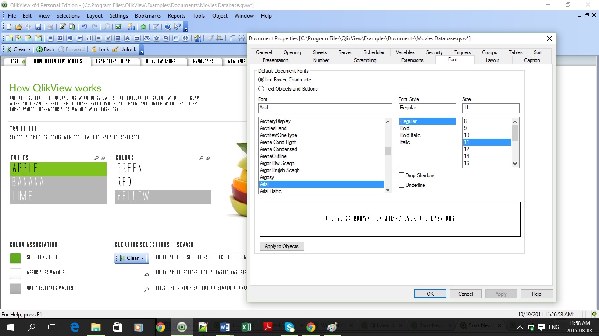The image size is (599, 336).
Task: Open the Bookmarks menu
Action: [x=148, y=16]
